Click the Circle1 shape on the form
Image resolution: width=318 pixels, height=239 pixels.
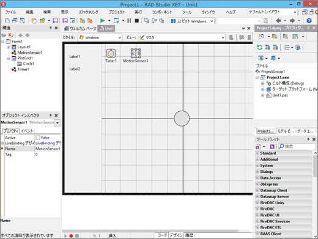coord(182,119)
